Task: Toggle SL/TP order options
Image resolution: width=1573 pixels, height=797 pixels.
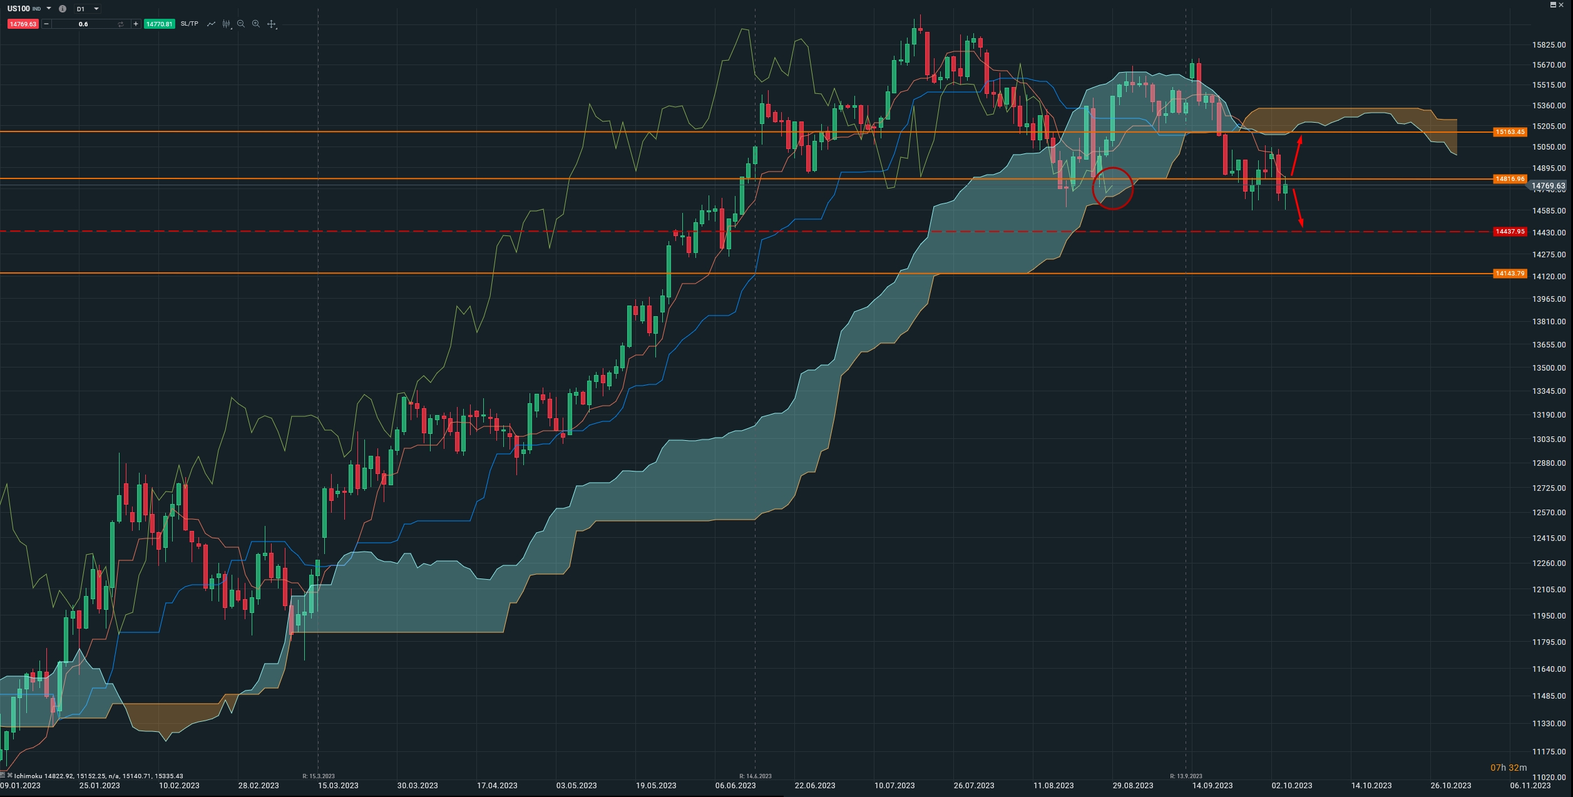Action: [189, 24]
